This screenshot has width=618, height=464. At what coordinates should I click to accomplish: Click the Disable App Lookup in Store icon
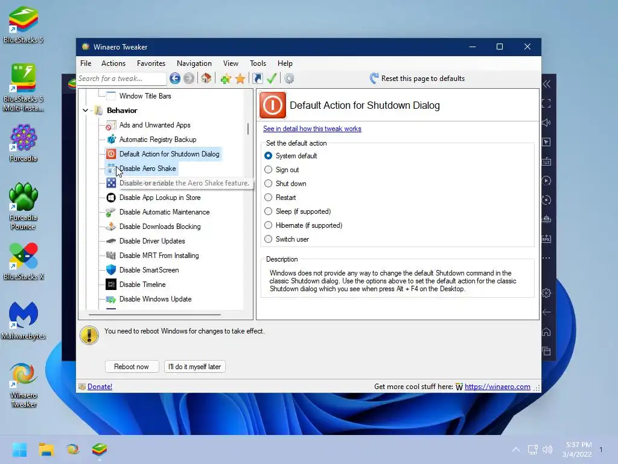[111, 198]
